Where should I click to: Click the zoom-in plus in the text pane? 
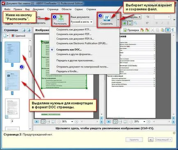coord(148,122)
